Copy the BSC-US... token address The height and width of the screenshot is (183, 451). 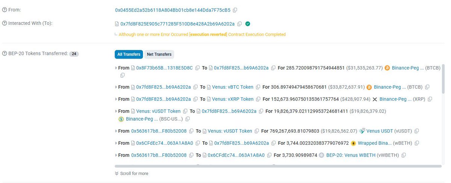[188, 119]
